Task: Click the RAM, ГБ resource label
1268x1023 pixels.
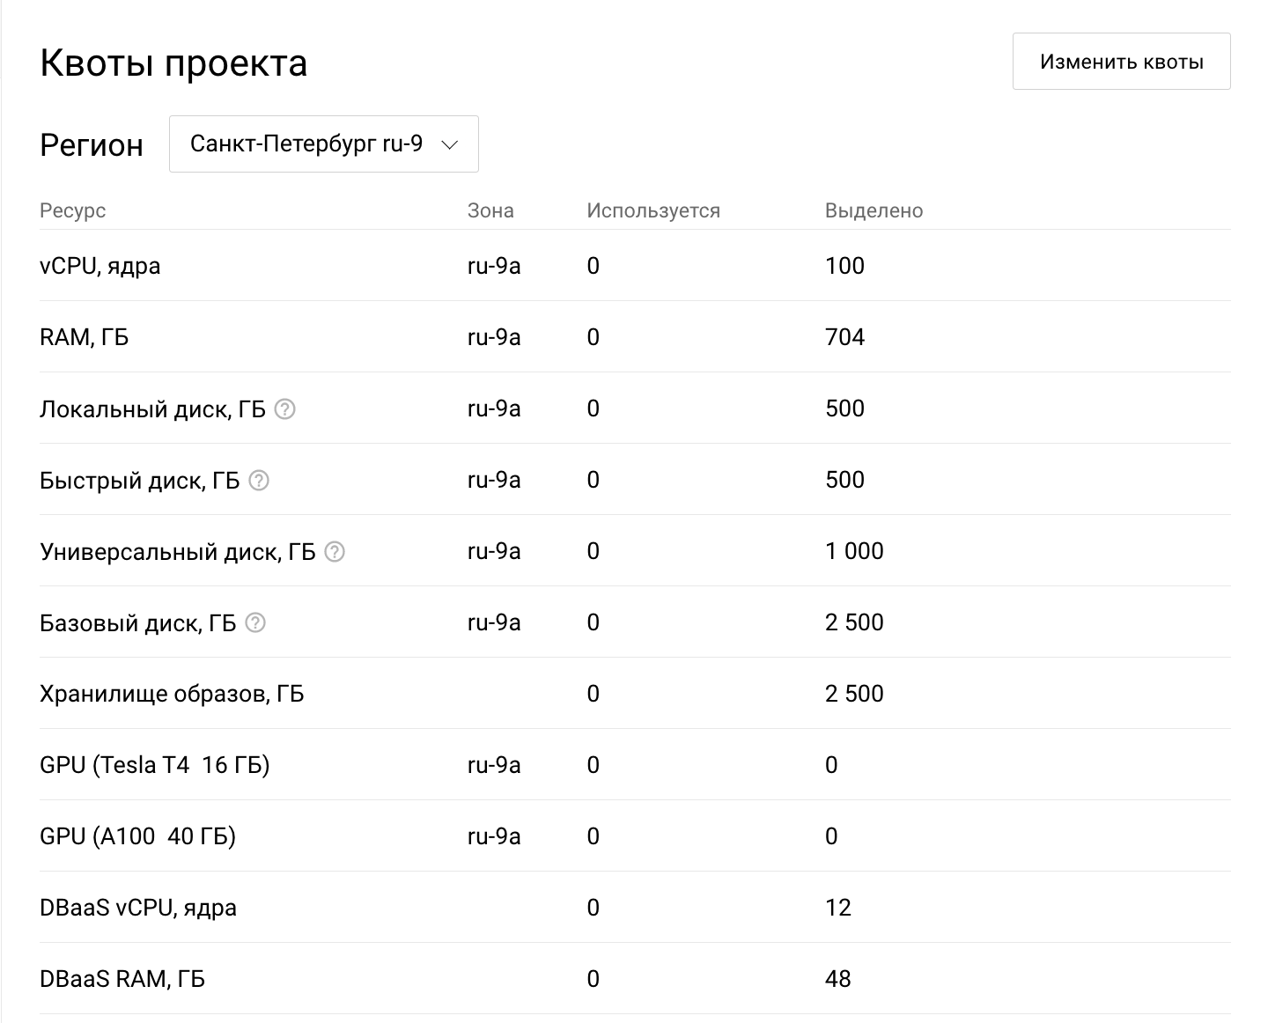Action: (x=83, y=337)
